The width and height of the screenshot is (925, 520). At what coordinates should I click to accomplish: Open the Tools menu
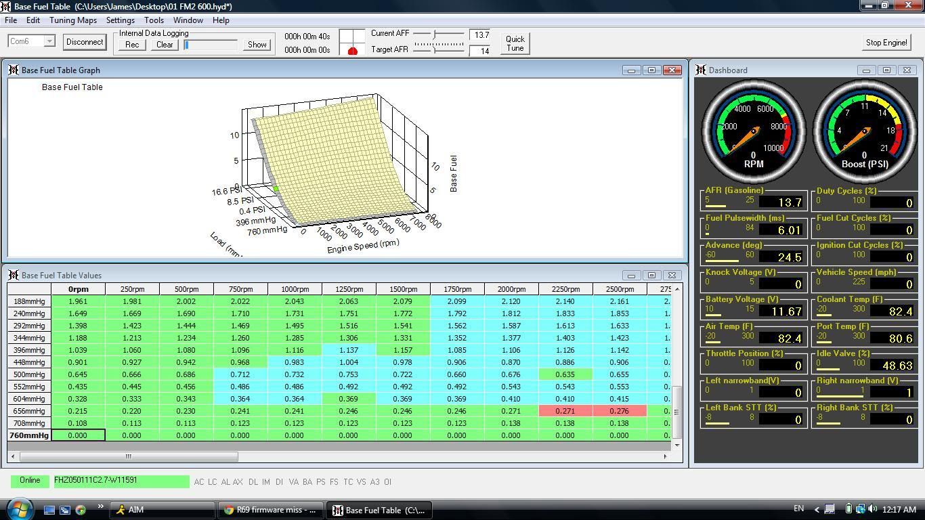[x=154, y=20]
